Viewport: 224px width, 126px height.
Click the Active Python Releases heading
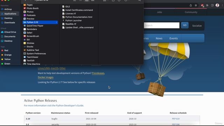pyautogui.click(x=41, y=100)
